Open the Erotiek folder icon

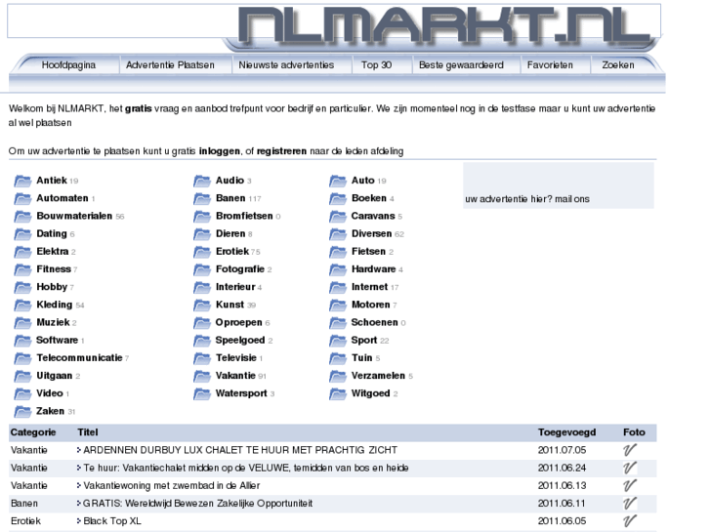pyautogui.click(x=202, y=252)
